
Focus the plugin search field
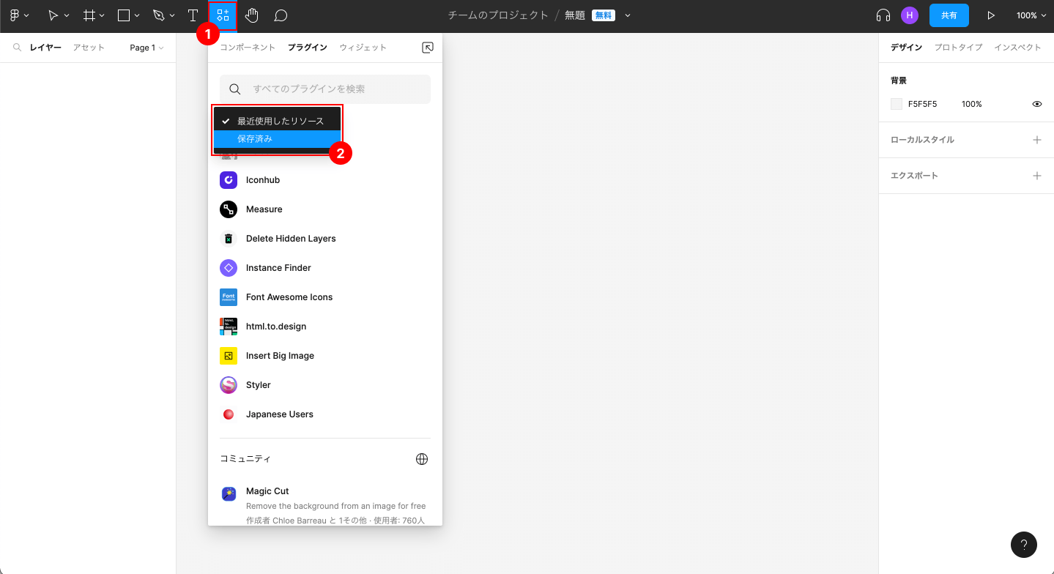coord(325,89)
